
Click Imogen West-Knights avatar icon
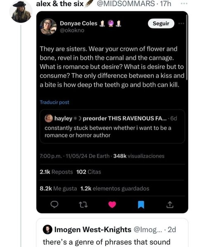(47, 230)
